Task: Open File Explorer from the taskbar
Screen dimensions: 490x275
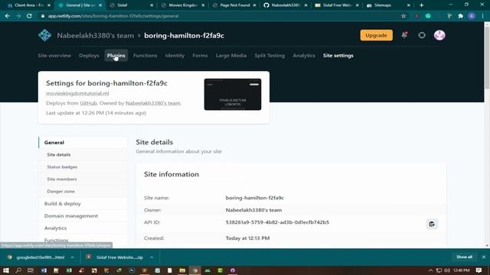Action: click(x=182, y=270)
